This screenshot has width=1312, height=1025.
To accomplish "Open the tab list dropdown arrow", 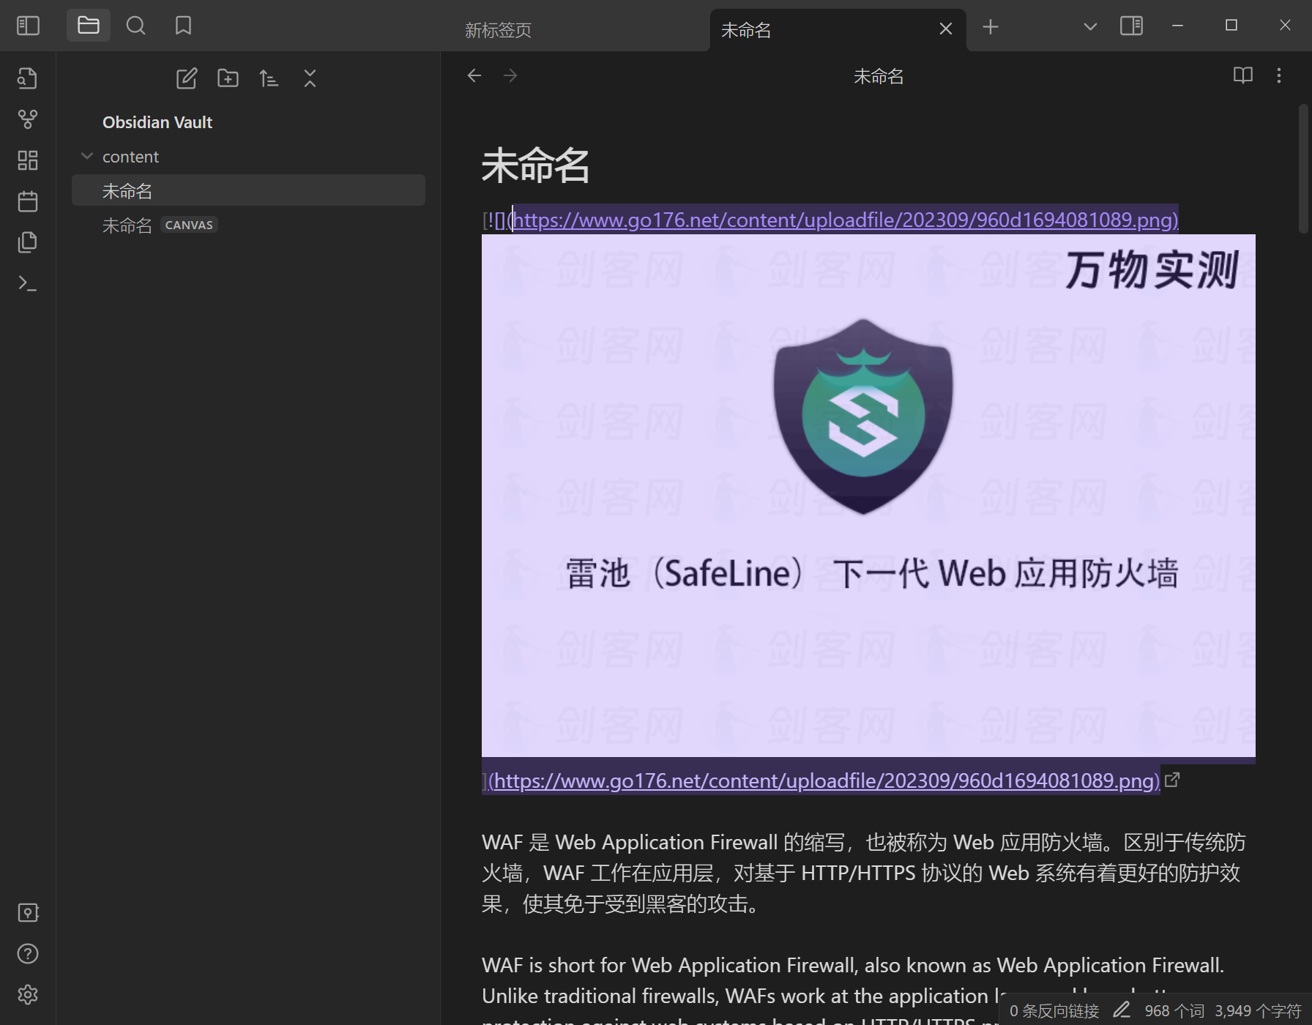I will pos(1090,27).
